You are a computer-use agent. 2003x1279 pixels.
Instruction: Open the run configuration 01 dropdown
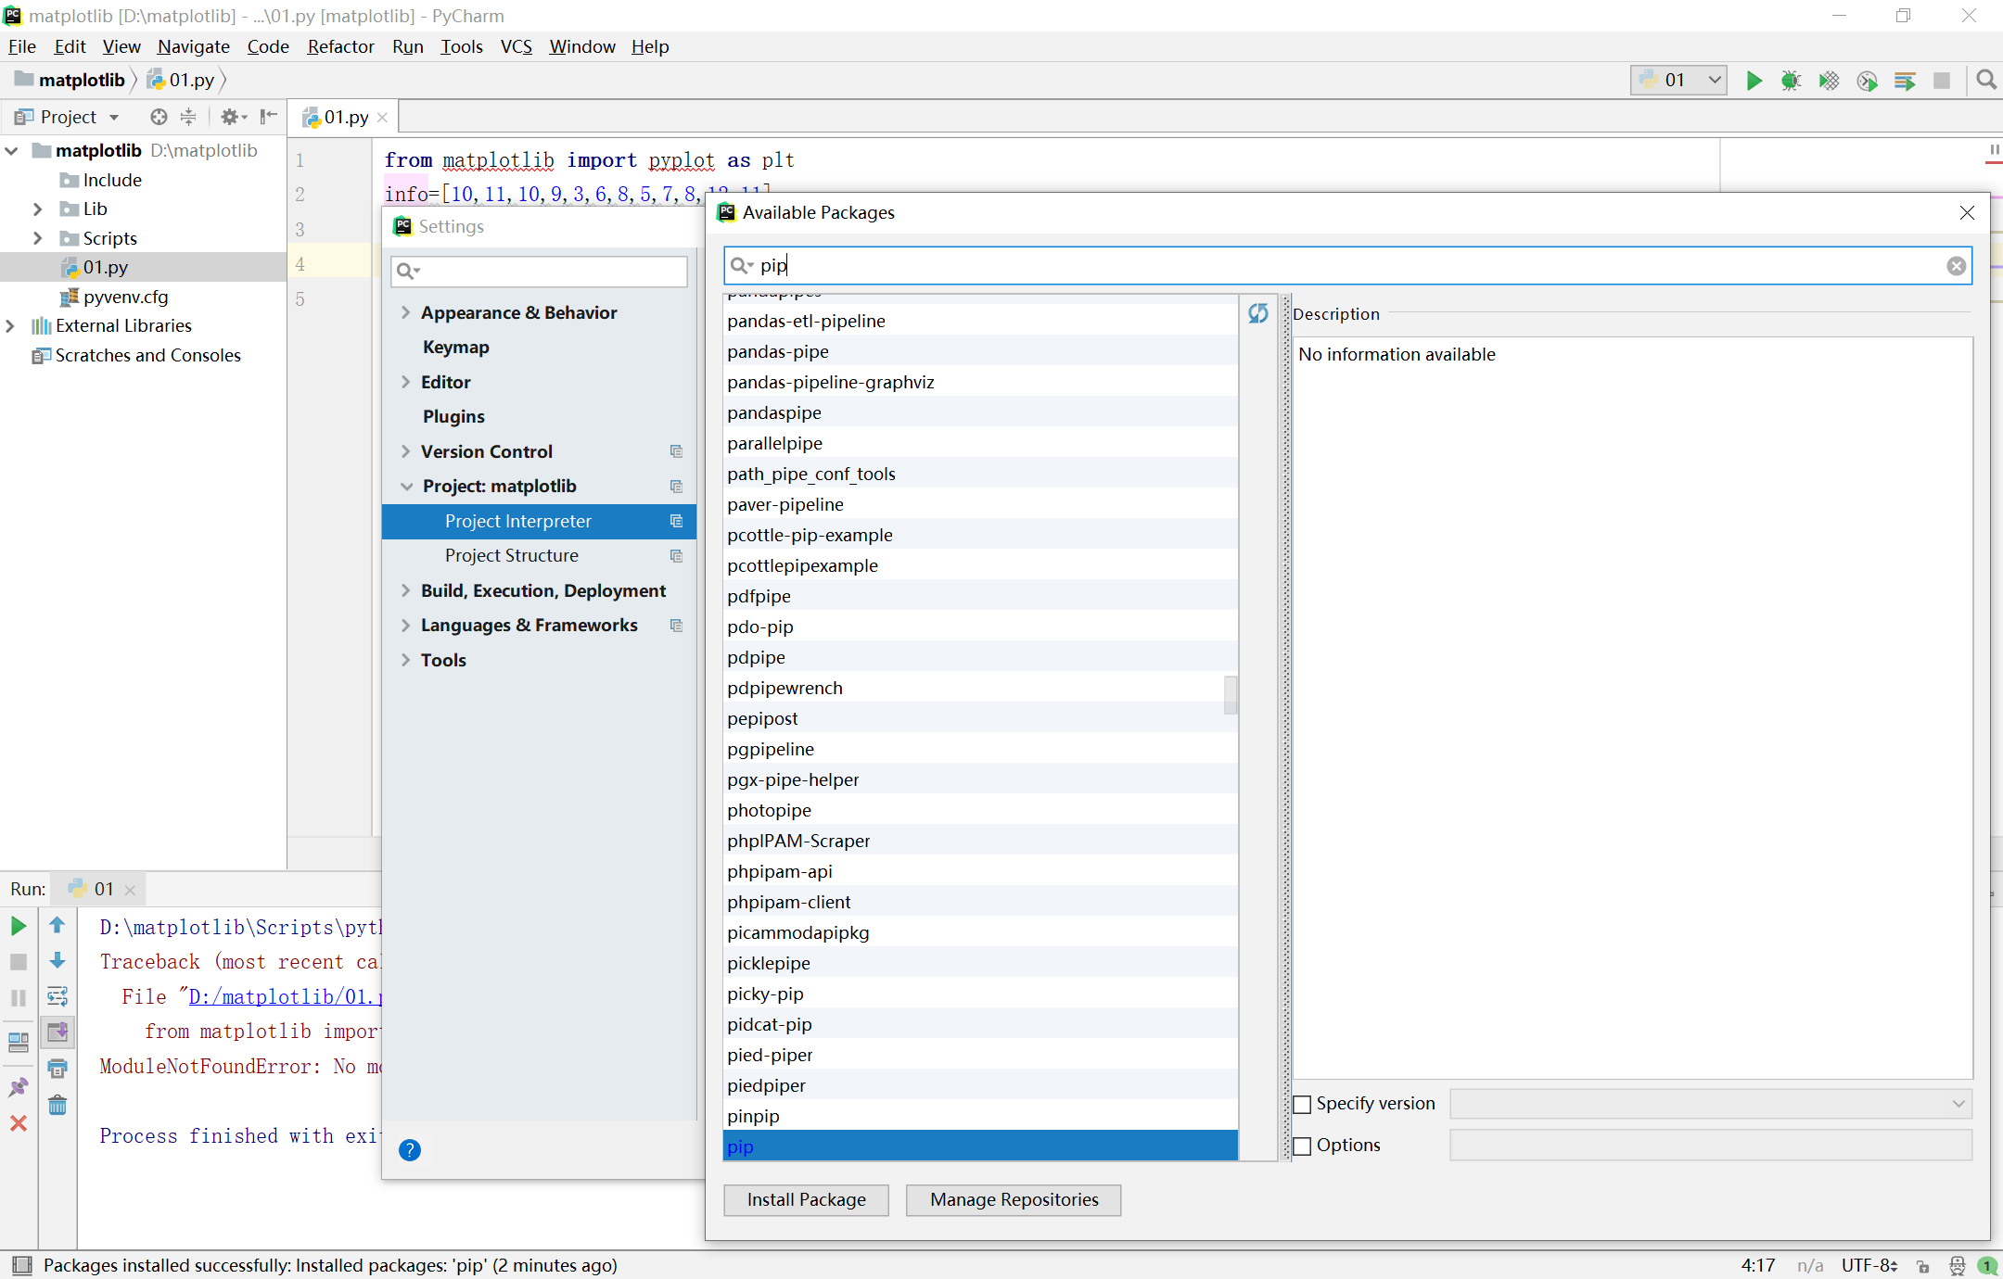coord(1678,81)
